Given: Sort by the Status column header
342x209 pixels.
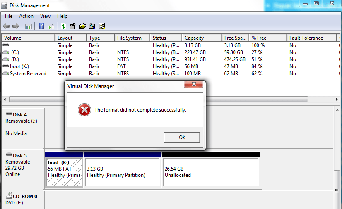Looking at the screenshot, I should (166, 38).
